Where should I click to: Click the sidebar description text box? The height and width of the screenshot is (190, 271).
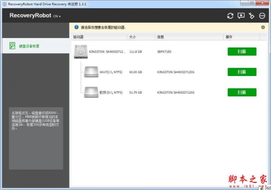point(36,138)
